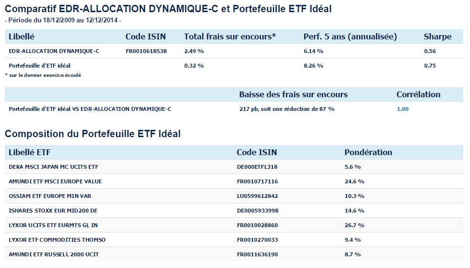Click the blue 1.00 correlation value
The image size is (470, 268).
click(402, 109)
